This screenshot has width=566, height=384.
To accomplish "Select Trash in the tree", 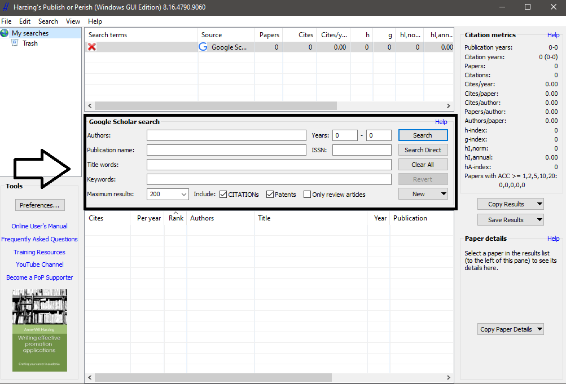I will (30, 43).
